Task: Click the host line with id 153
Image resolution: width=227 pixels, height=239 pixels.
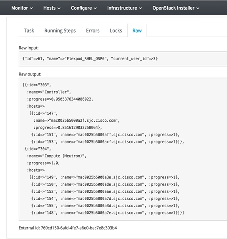Action: coord(108,142)
